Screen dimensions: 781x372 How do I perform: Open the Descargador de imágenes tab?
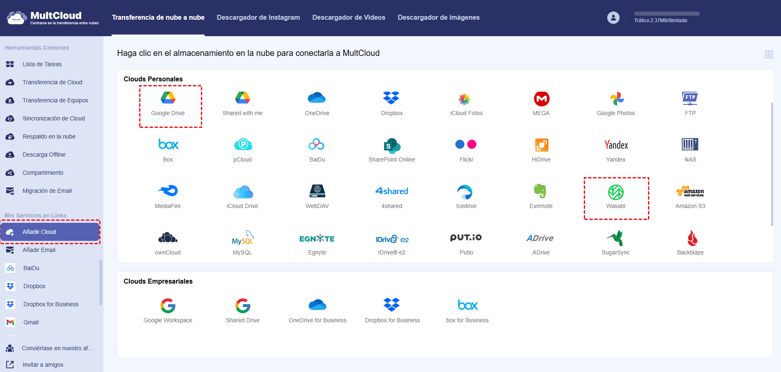coord(438,17)
